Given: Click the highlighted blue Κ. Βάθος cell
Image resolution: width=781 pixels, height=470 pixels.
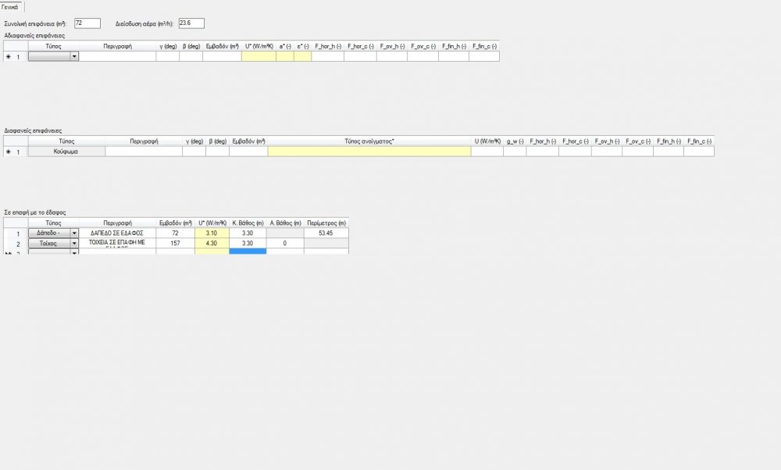Looking at the screenshot, I should [248, 251].
